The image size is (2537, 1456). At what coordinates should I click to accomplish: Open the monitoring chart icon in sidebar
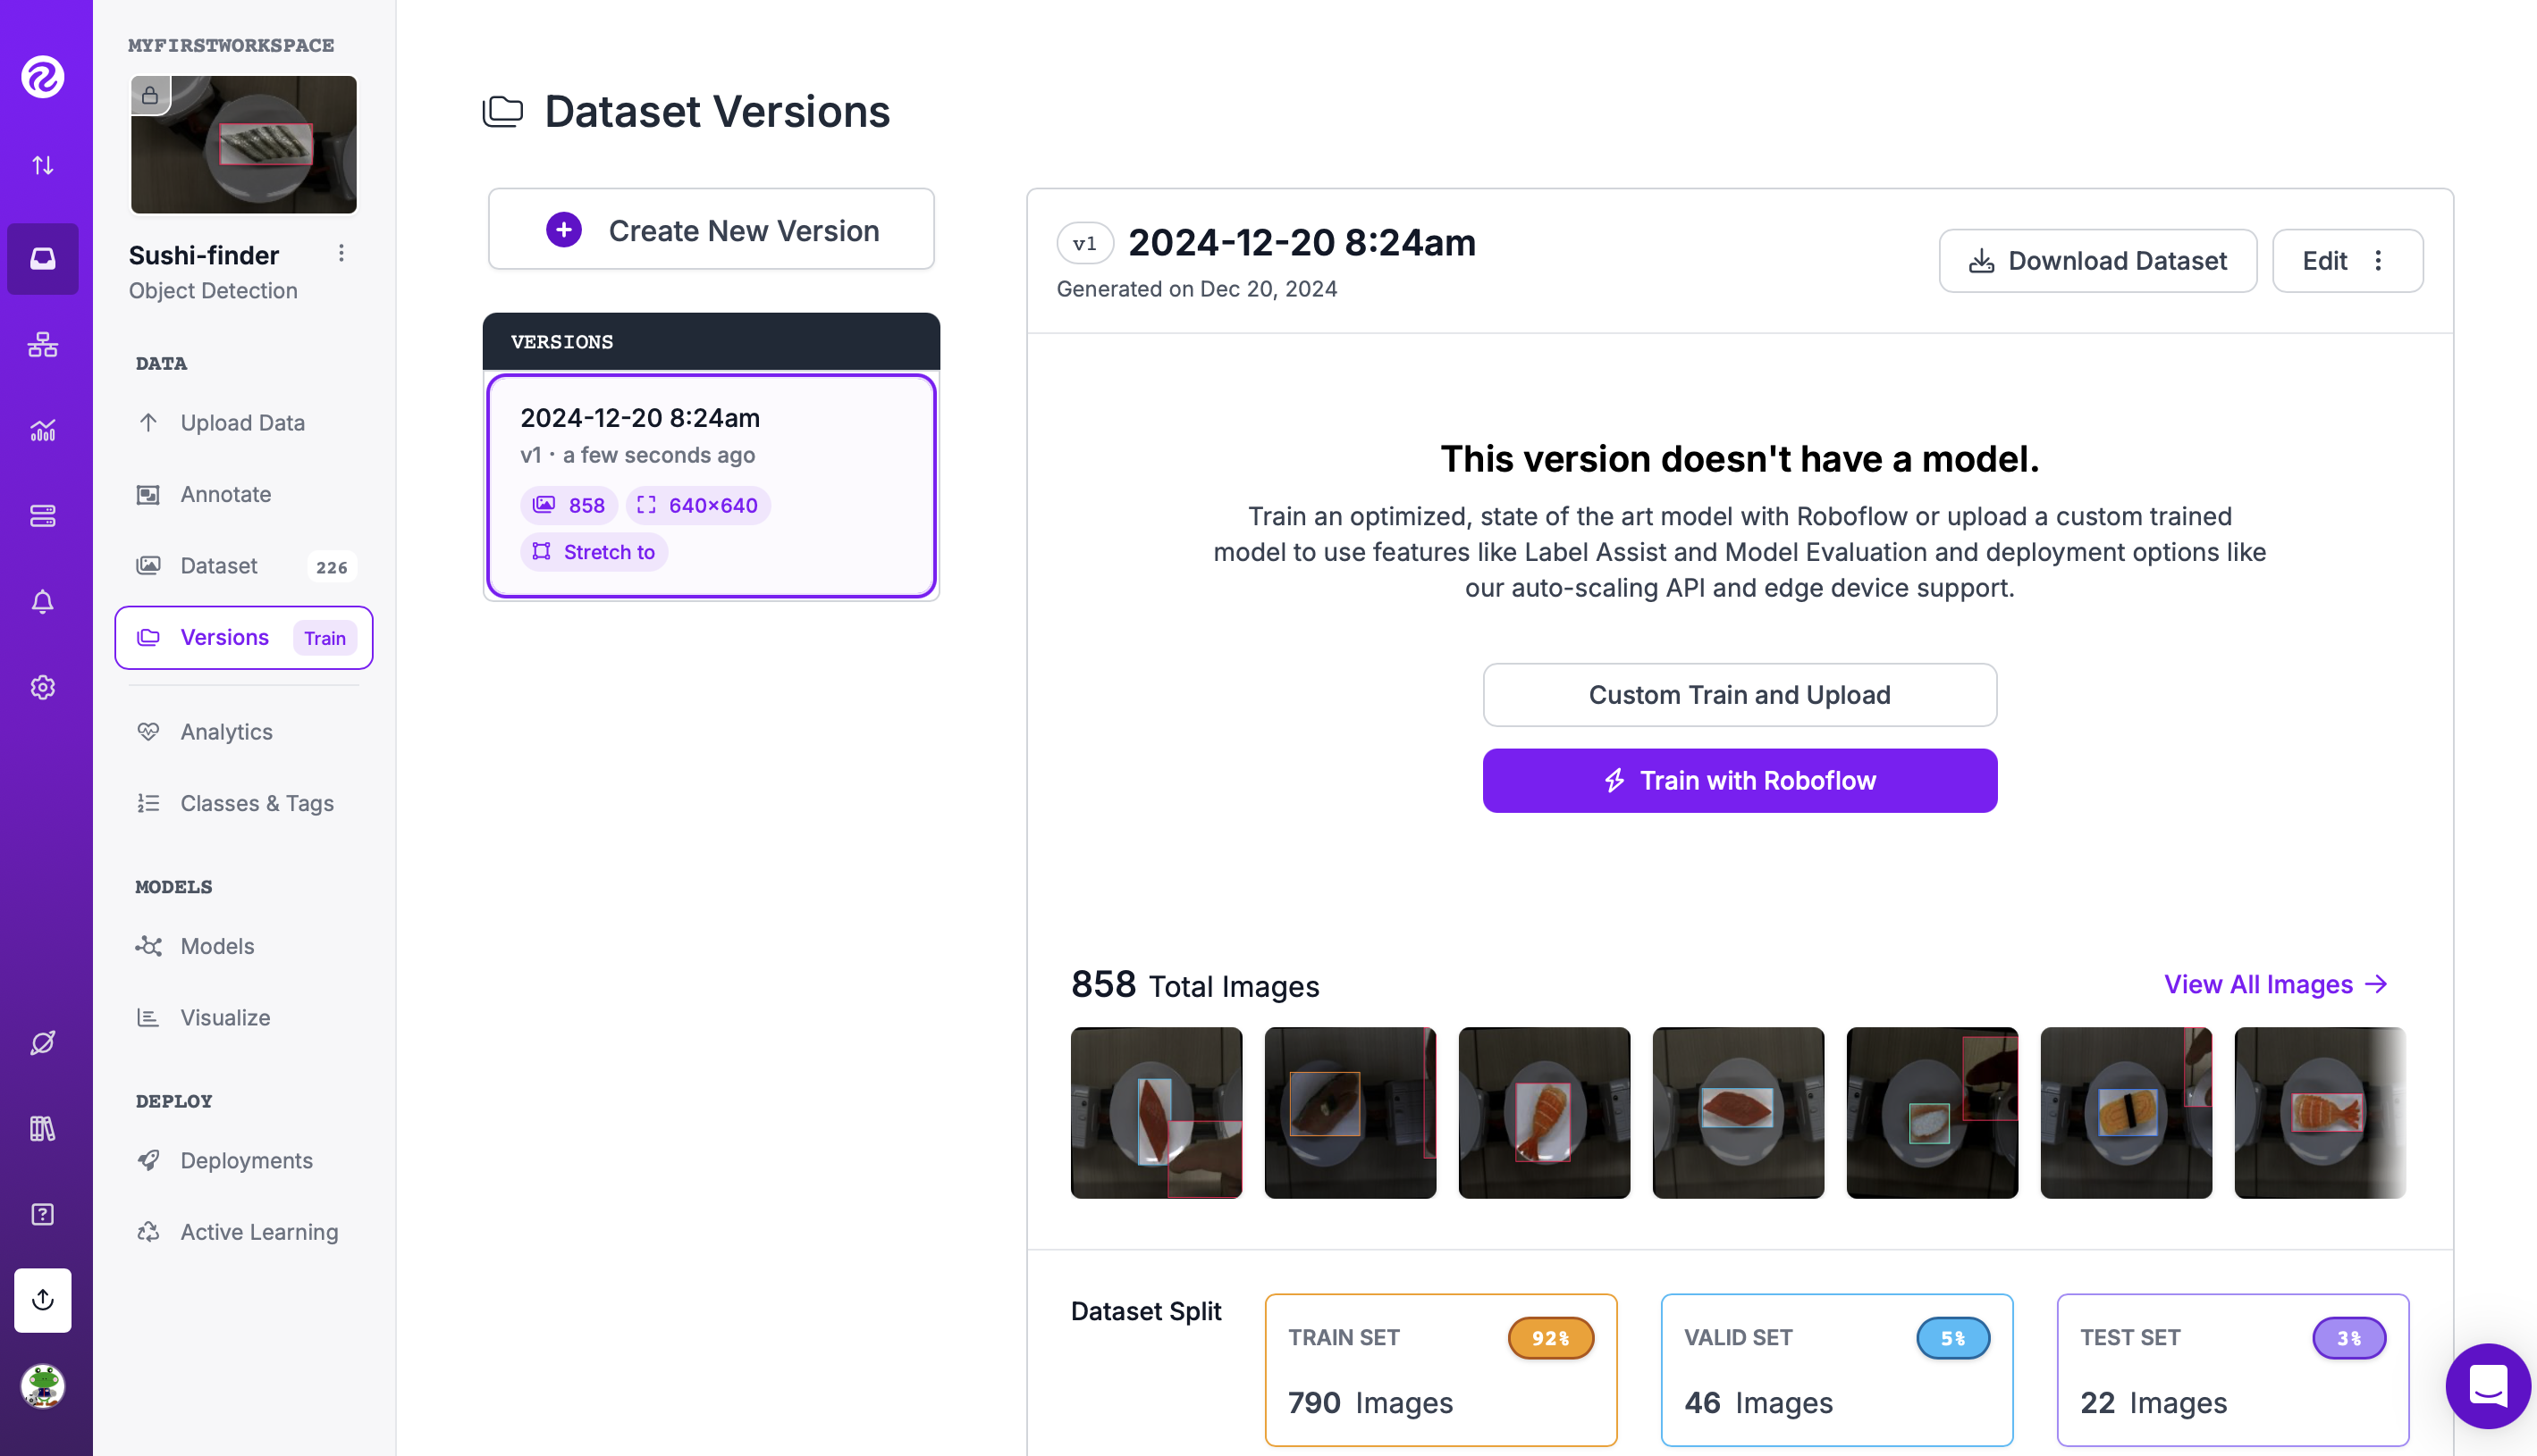tap(43, 430)
